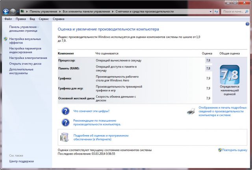The image size is (252, 170).
Task: Open the address bar history dropdown arrow
Action: [210, 12]
